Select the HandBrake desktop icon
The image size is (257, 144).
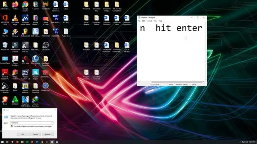(45, 5)
